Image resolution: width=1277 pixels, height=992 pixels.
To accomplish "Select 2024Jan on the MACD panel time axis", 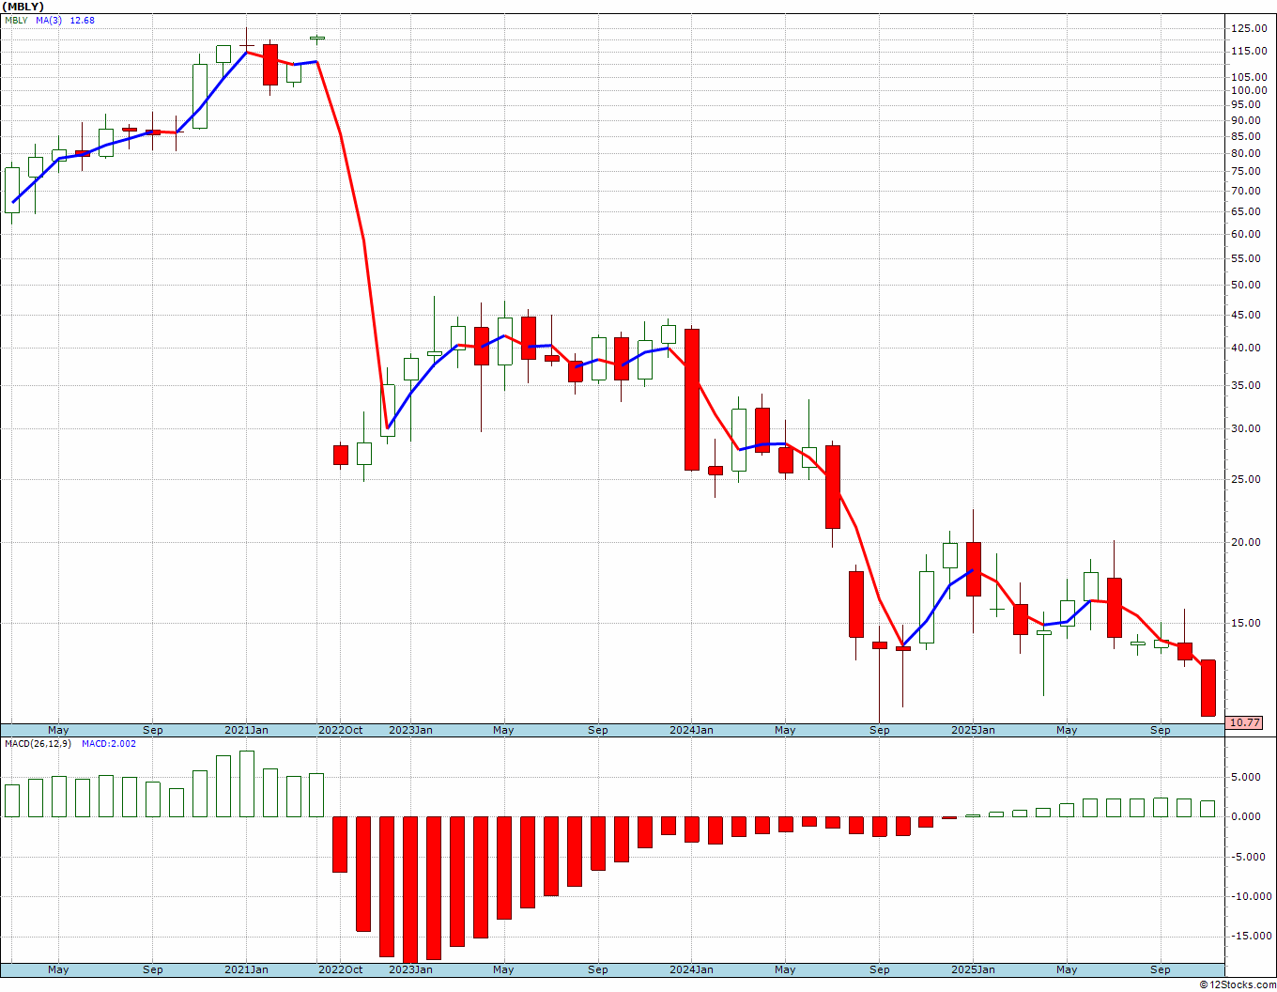I will click(692, 969).
